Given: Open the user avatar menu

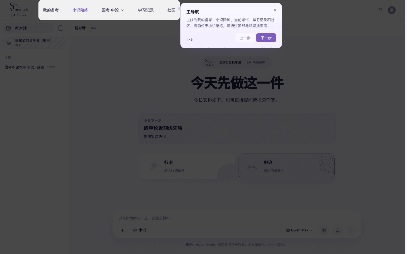Looking at the screenshot, I should pyautogui.click(x=392, y=10).
